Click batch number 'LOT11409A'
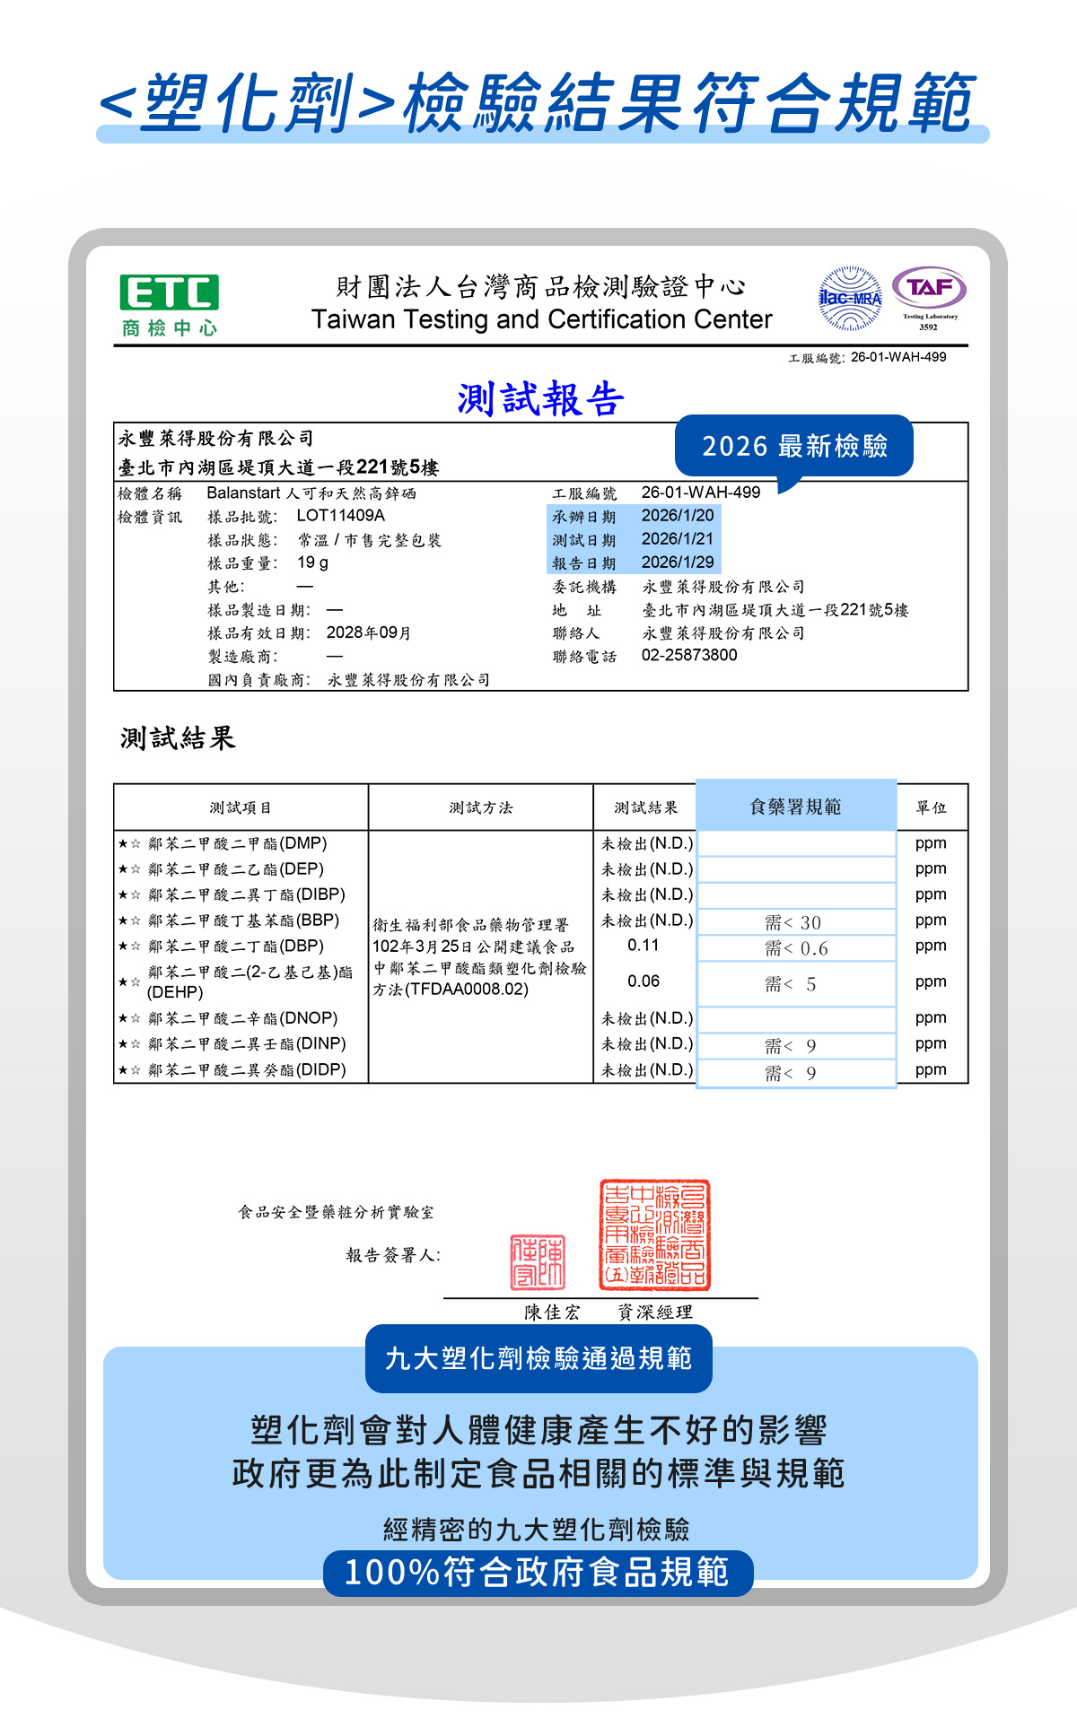The width and height of the screenshot is (1077, 1727). pyautogui.click(x=341, y=516)
